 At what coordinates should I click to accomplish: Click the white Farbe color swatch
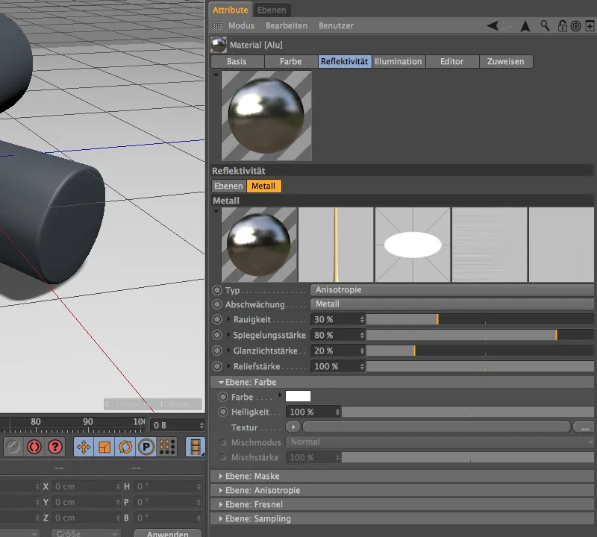tap(298, 396)
